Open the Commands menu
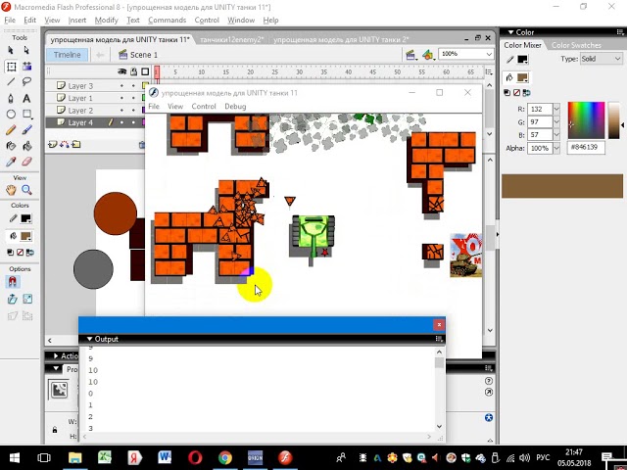Screen dimensions: 627x470 (x=168, y=20)
